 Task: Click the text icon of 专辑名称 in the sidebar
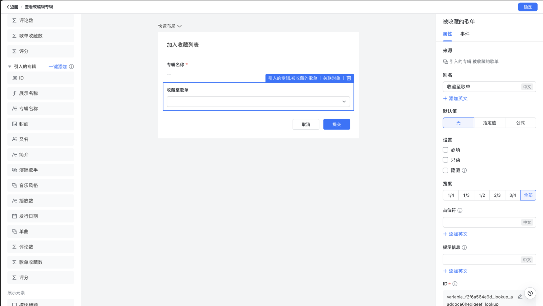(14, 109)
